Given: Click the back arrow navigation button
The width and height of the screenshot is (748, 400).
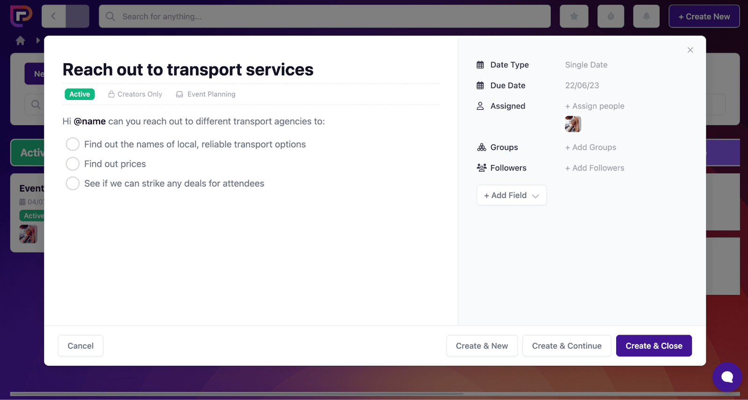Looking at the screenshot, I should tap(54, 16).
